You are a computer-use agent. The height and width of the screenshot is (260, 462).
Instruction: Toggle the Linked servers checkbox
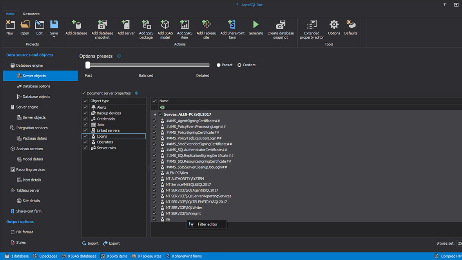[x=85, y=131]
